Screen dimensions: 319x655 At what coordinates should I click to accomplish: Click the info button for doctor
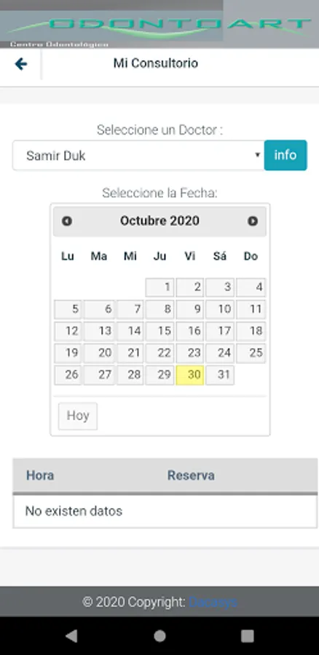(285, 155)
